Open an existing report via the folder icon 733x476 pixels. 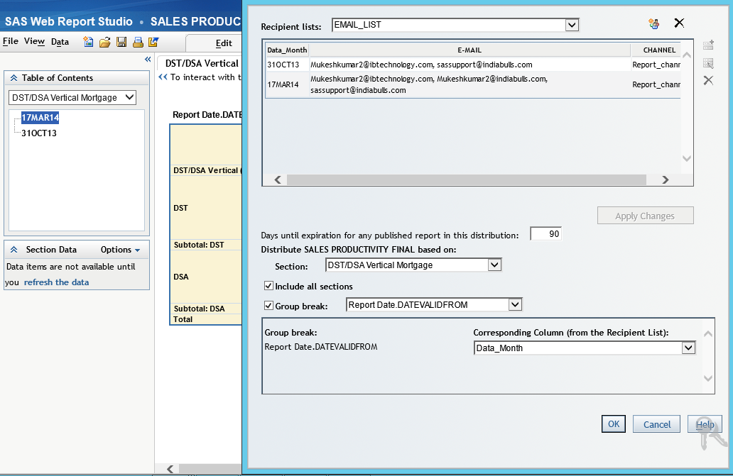coord(103,43)
